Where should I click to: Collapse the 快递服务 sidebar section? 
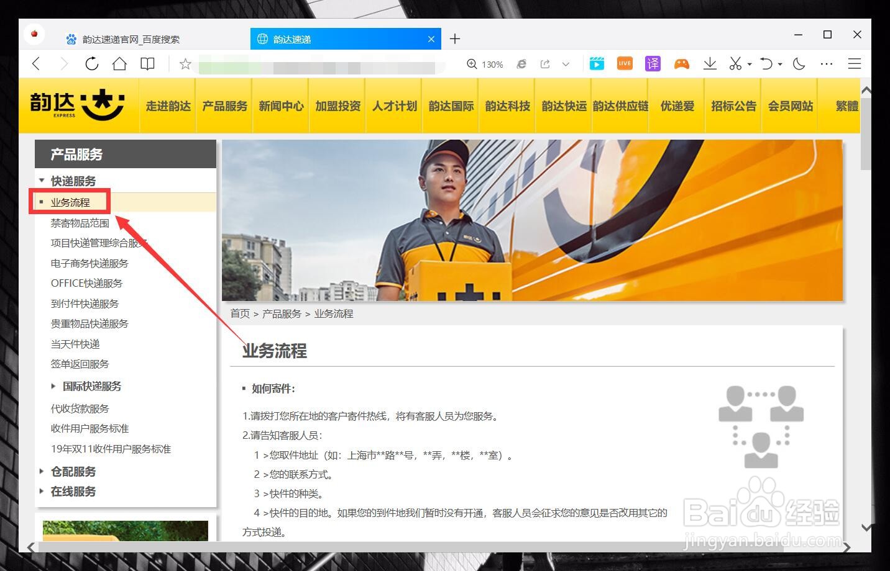click(x=73, y=181)
